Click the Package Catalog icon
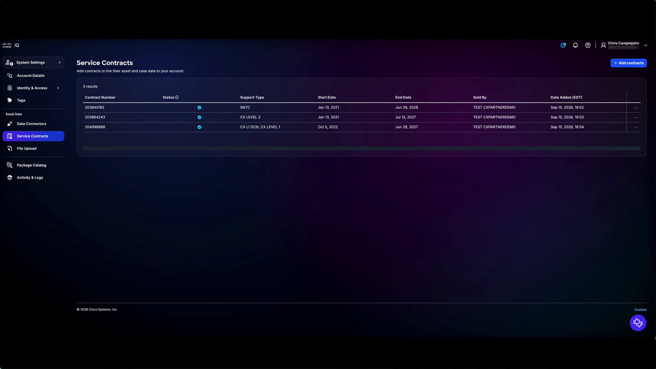Viewport: 656px width, 369px height. point(10,165)
